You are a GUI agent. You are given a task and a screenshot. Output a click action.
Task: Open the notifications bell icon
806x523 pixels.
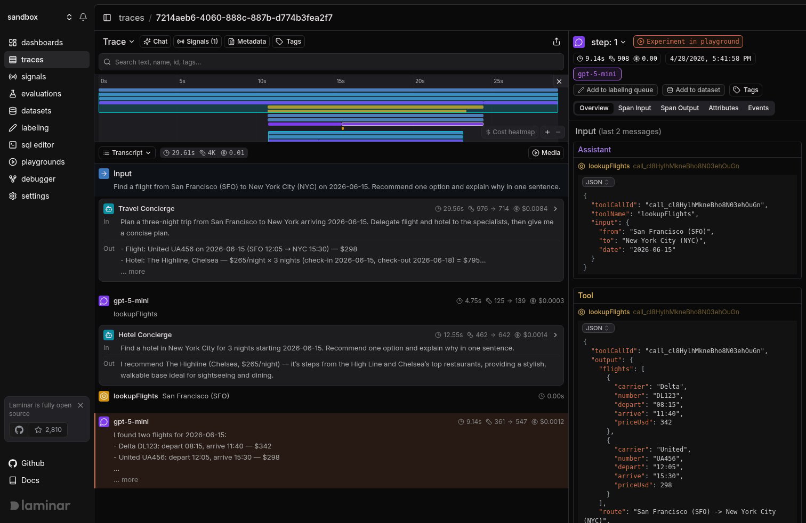(83, 17)
